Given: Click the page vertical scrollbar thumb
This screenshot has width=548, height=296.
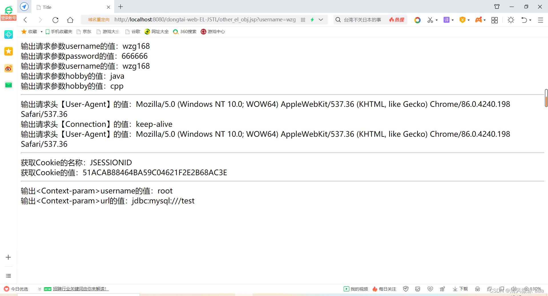Looking at the screenshot, I should point(546,98).
